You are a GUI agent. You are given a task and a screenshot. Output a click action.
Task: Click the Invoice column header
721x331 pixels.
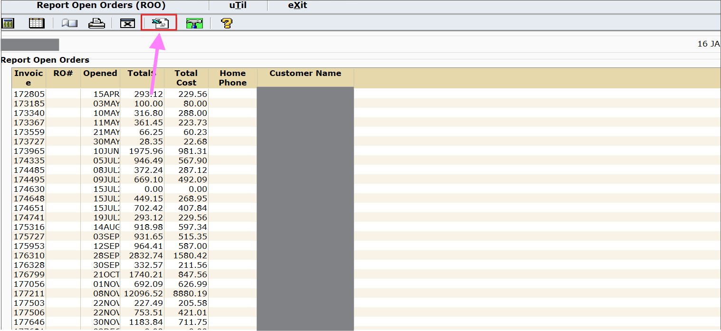click(x=29, y=78)
